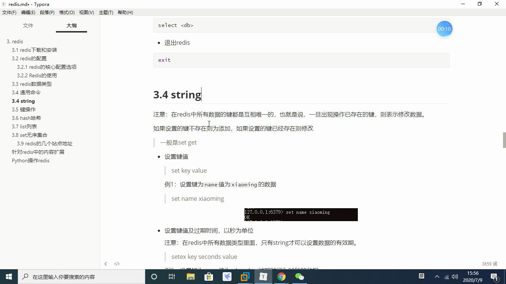Open the blue bird app on taskbar
This screenshot has height=284, width=506.
227,277
